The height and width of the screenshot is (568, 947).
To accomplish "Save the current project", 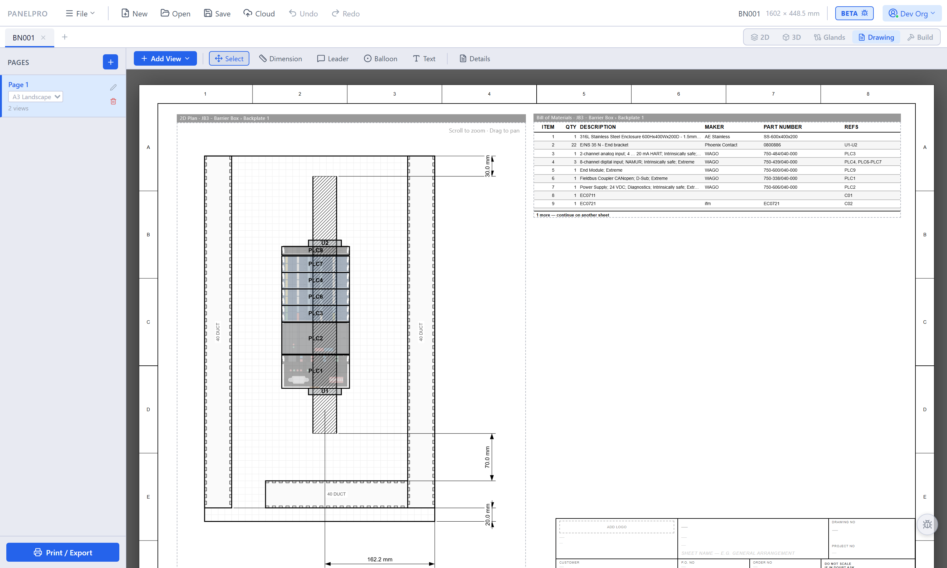I will point(217,13).
